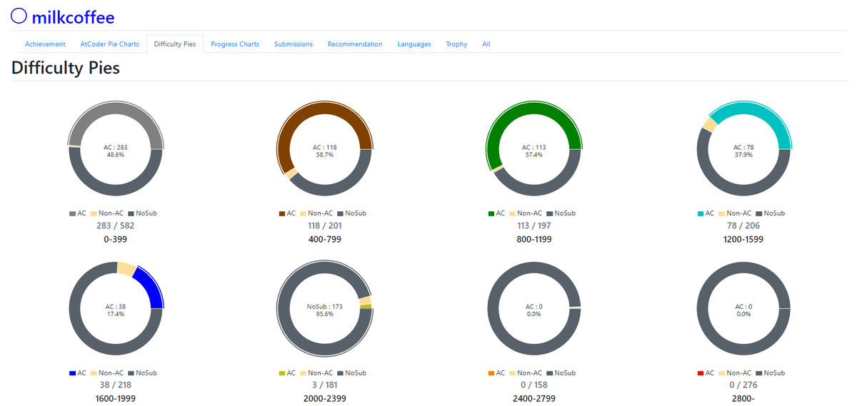The height and width of the screenshot is (406, 857).
Task: Toggle gray AC legend in 0-399 chart
Action: (77, 213)
